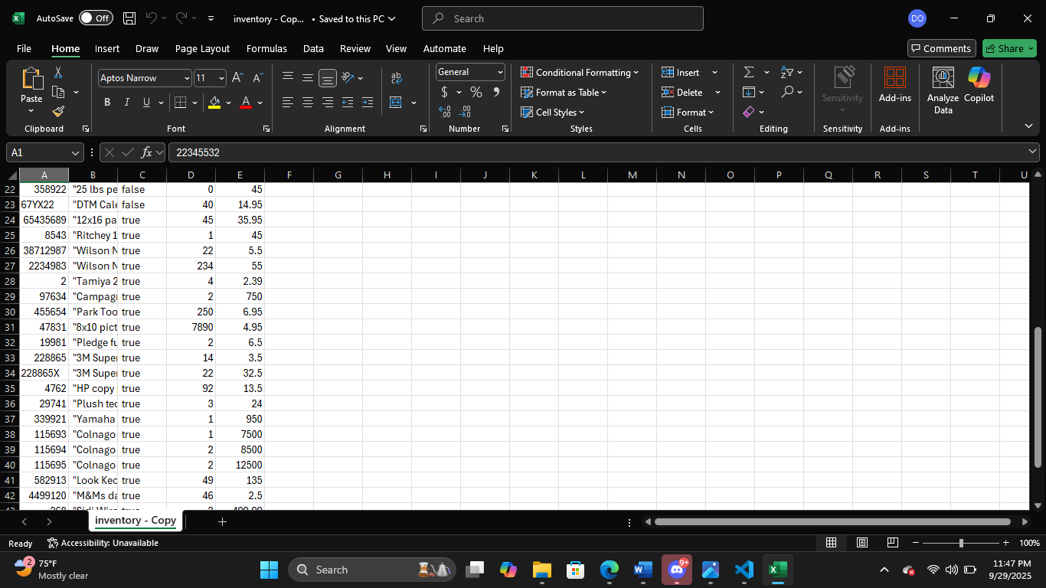Open the font size 11 dropdown
Screen dimensions: 1046x588
[x=221, y=78]
